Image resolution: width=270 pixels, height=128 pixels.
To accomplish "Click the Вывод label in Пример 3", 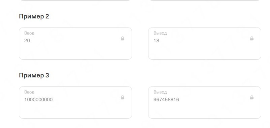I will tap(160, 92).
